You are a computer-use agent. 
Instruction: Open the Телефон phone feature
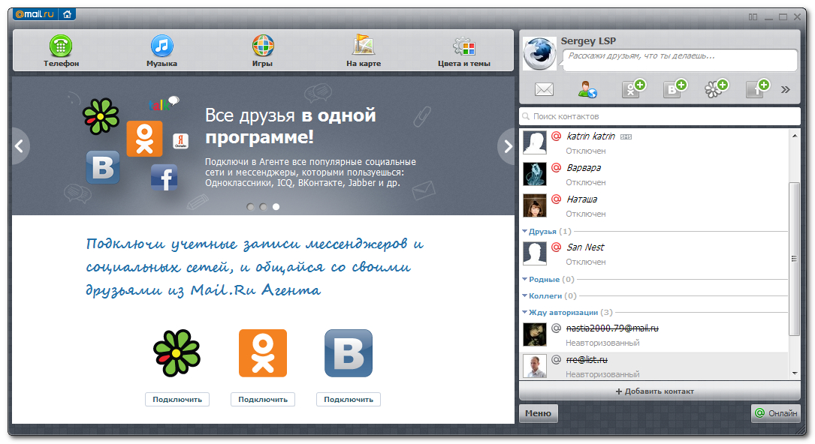tap(61, 50)
